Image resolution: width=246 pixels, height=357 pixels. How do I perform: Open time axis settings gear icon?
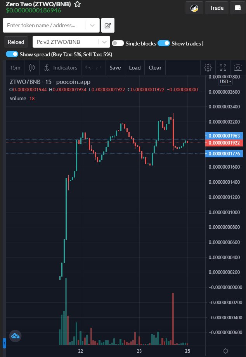pos(225,351)
